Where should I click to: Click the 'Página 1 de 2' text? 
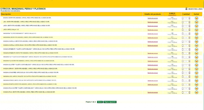pyautogui.click(x=91, y=102)
